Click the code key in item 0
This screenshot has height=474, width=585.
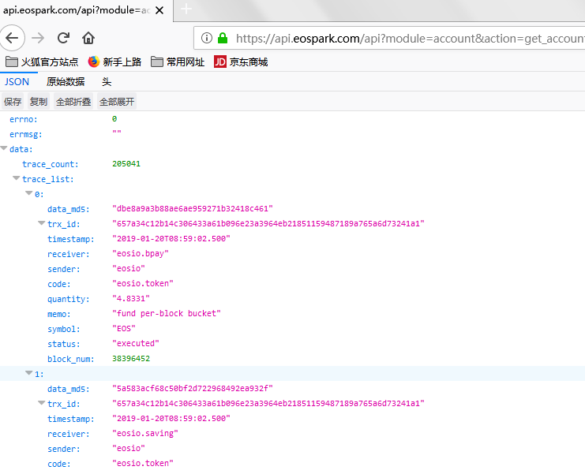coord(59,285)
